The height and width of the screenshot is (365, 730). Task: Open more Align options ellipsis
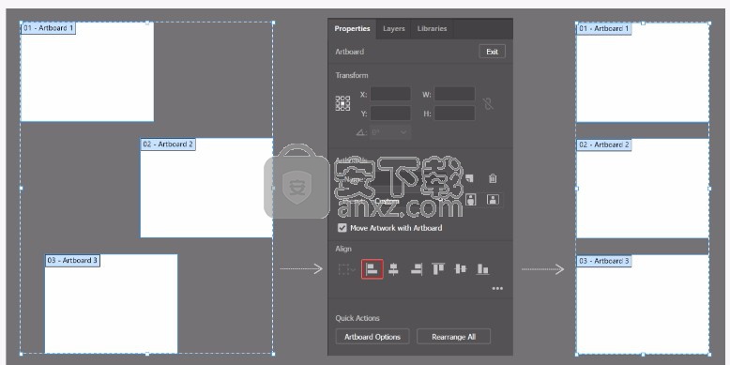click(x=497, y=289)
